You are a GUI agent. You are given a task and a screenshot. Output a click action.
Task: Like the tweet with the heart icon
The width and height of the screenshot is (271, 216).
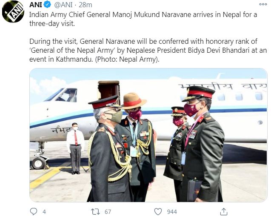pyautogui.click(x=158, y=211)
